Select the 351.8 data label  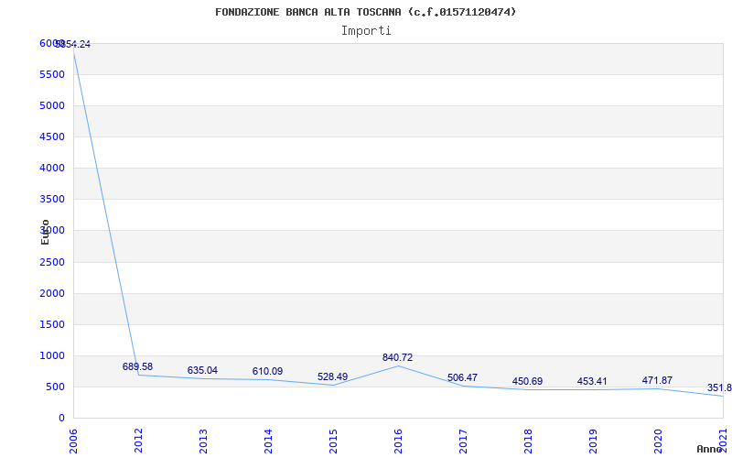click(719, 387)
